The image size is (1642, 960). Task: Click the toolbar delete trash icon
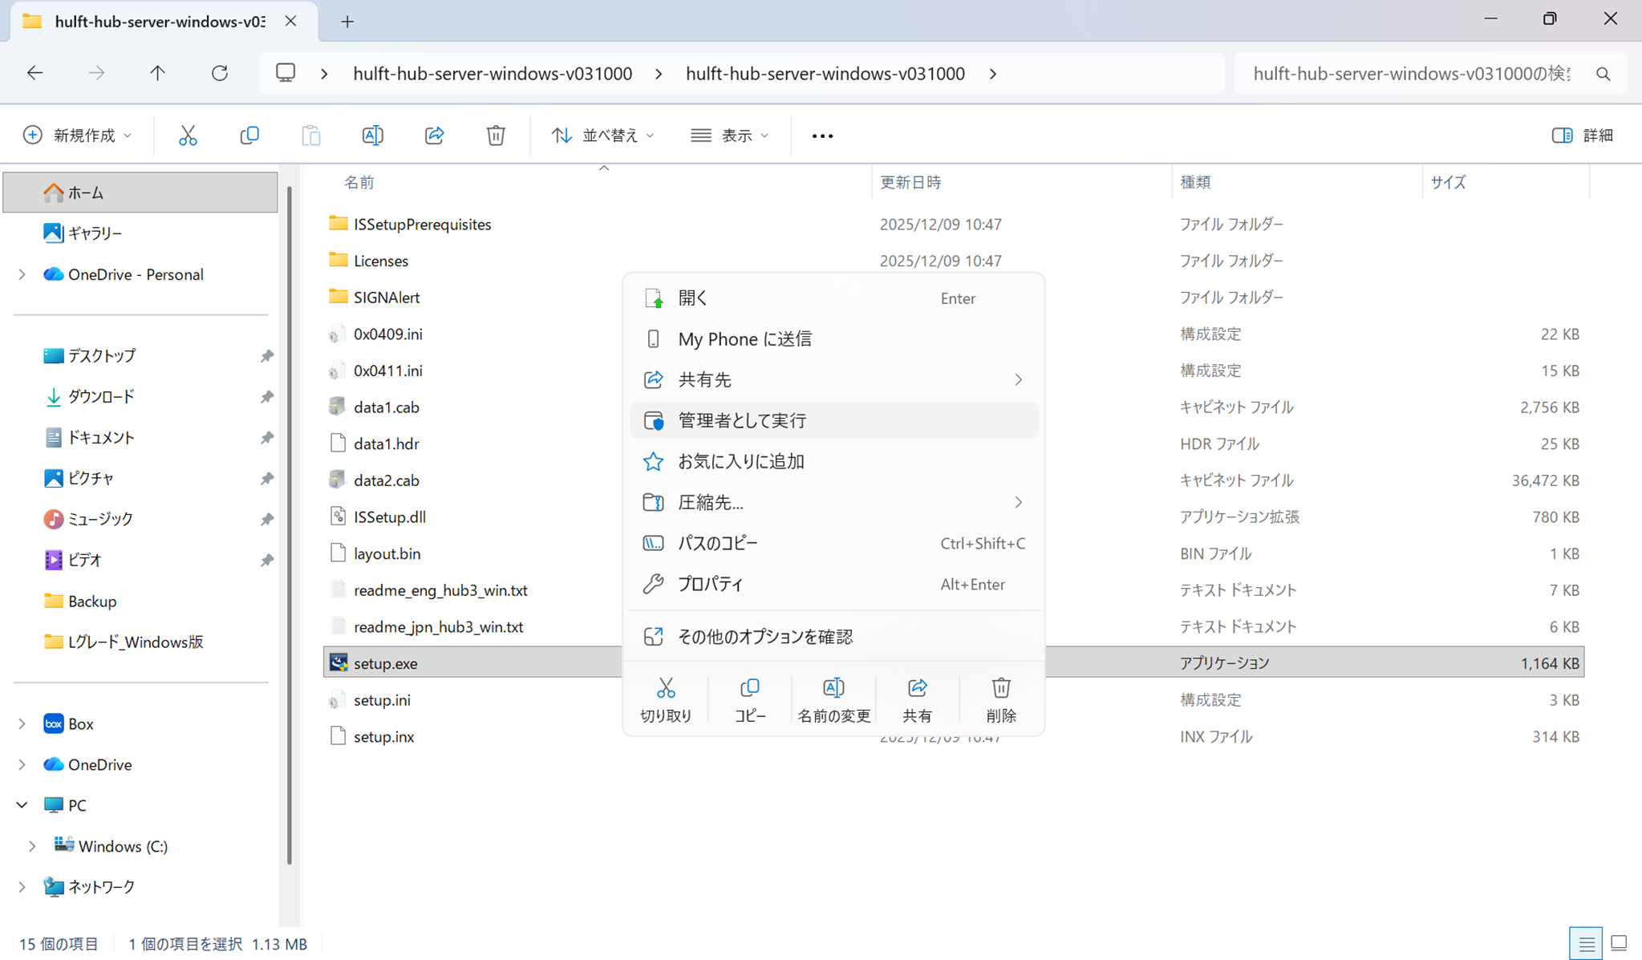[x=496, y=136]
